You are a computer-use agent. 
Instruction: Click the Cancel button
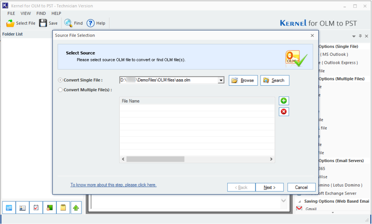pos(301,187)
